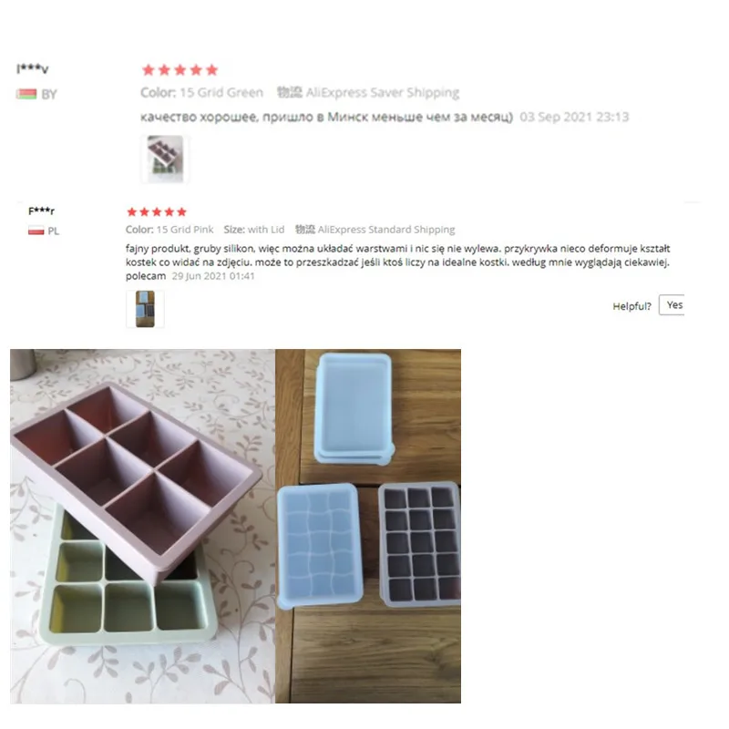Click the Belarus flag icon
This screenshot has height=729, width=729.
tap(26, 95)
